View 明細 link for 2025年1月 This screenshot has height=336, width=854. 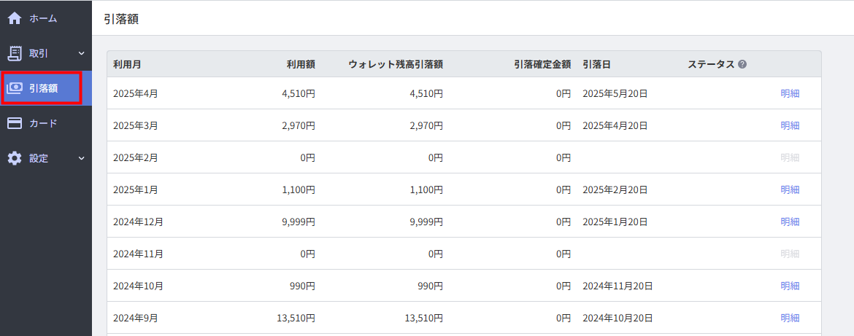790,190
